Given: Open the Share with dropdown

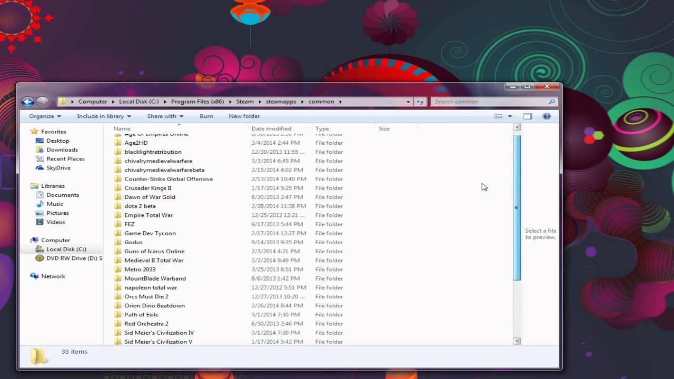Looking at the screenshot, I should (165, 116).
